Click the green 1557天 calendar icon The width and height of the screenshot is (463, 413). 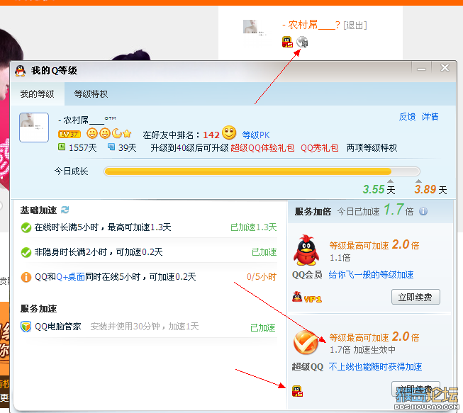click(62, 147)
